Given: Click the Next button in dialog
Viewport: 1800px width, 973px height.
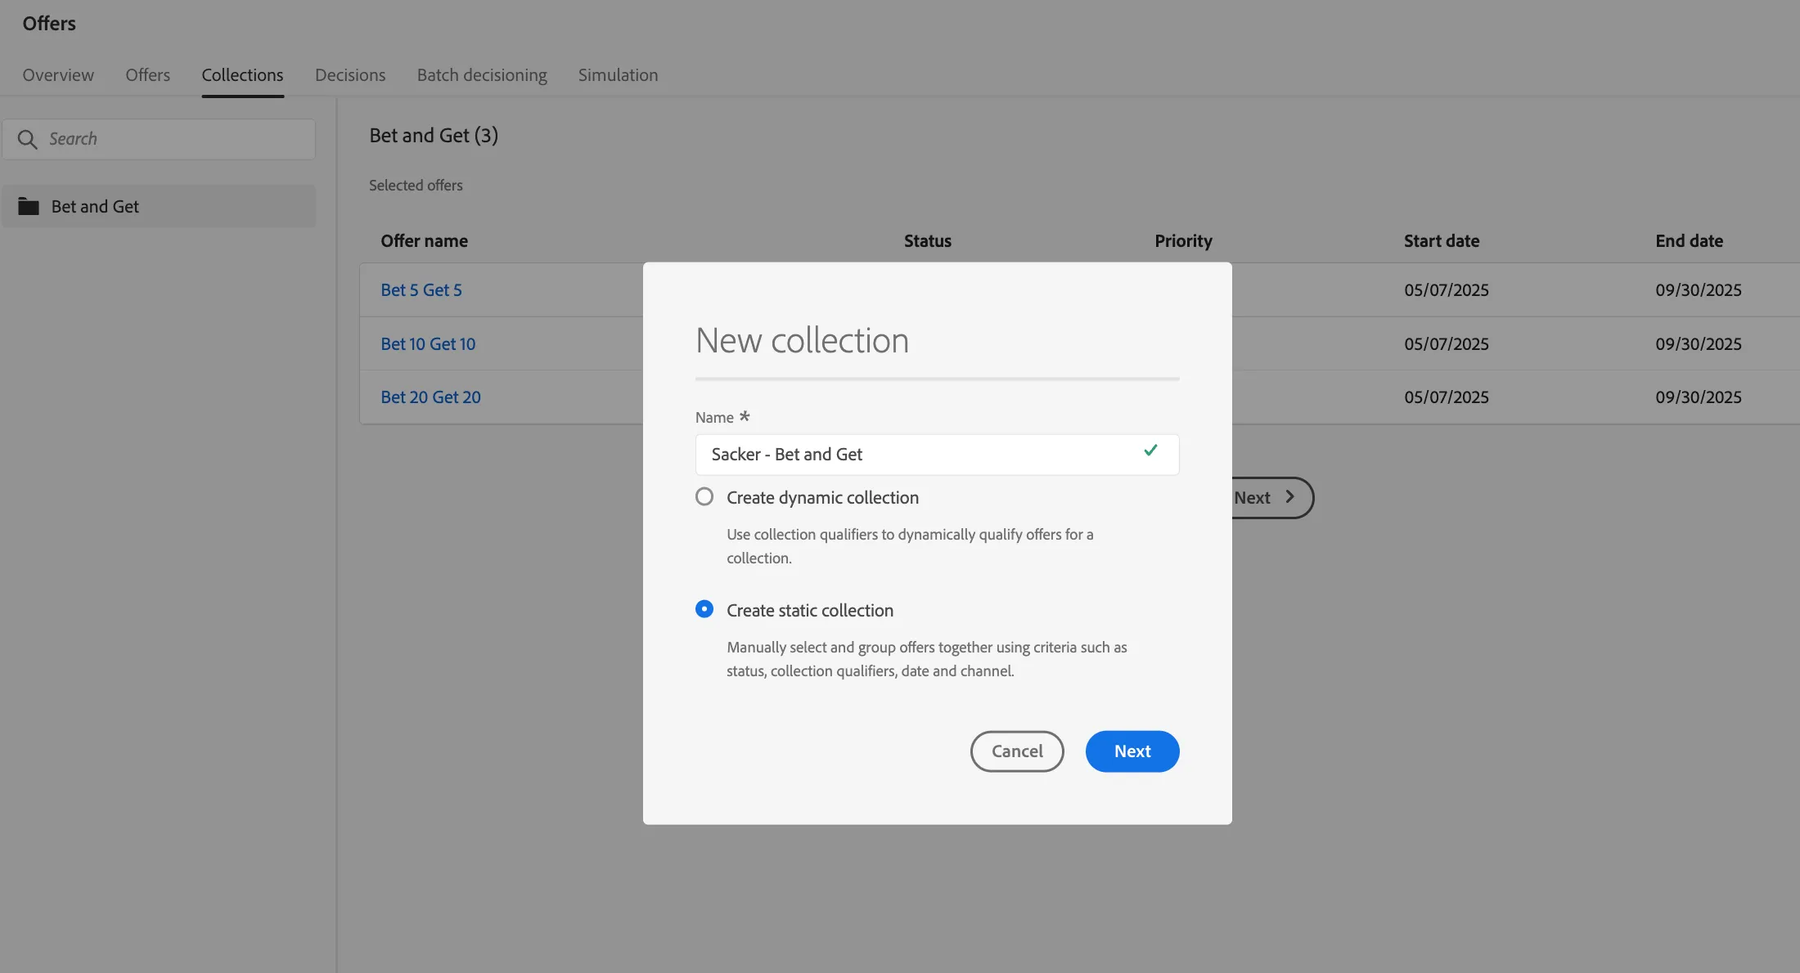Looking at the screenshot, I should click(x=1132, y=751).
